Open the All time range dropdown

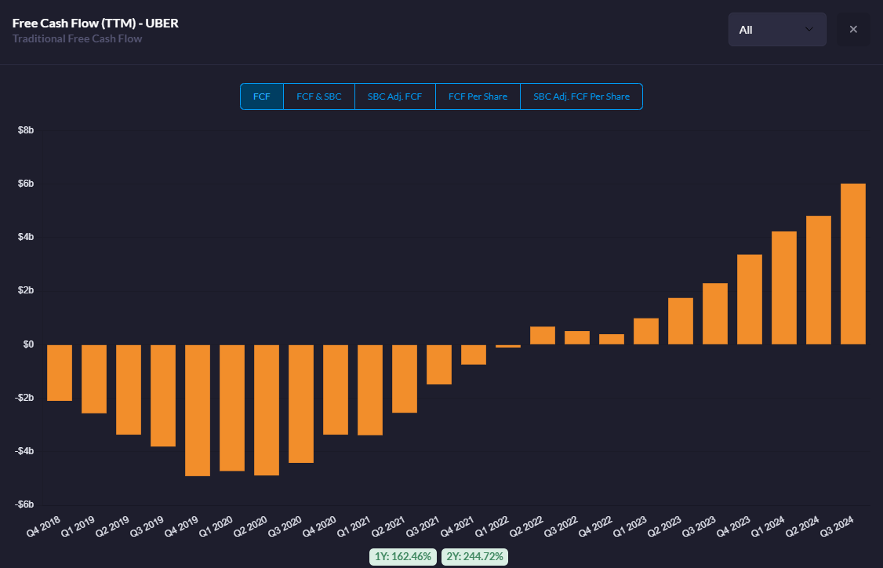[776, 30]
